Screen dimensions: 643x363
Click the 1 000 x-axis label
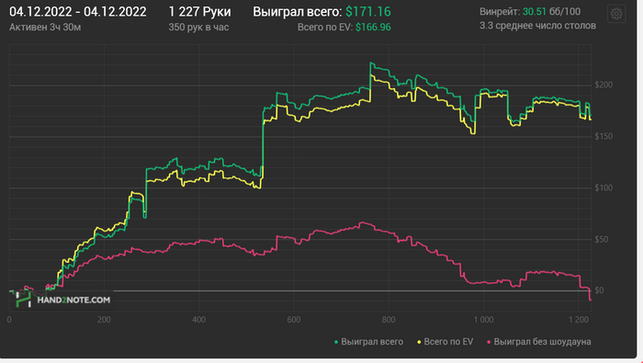coord(484,320)
